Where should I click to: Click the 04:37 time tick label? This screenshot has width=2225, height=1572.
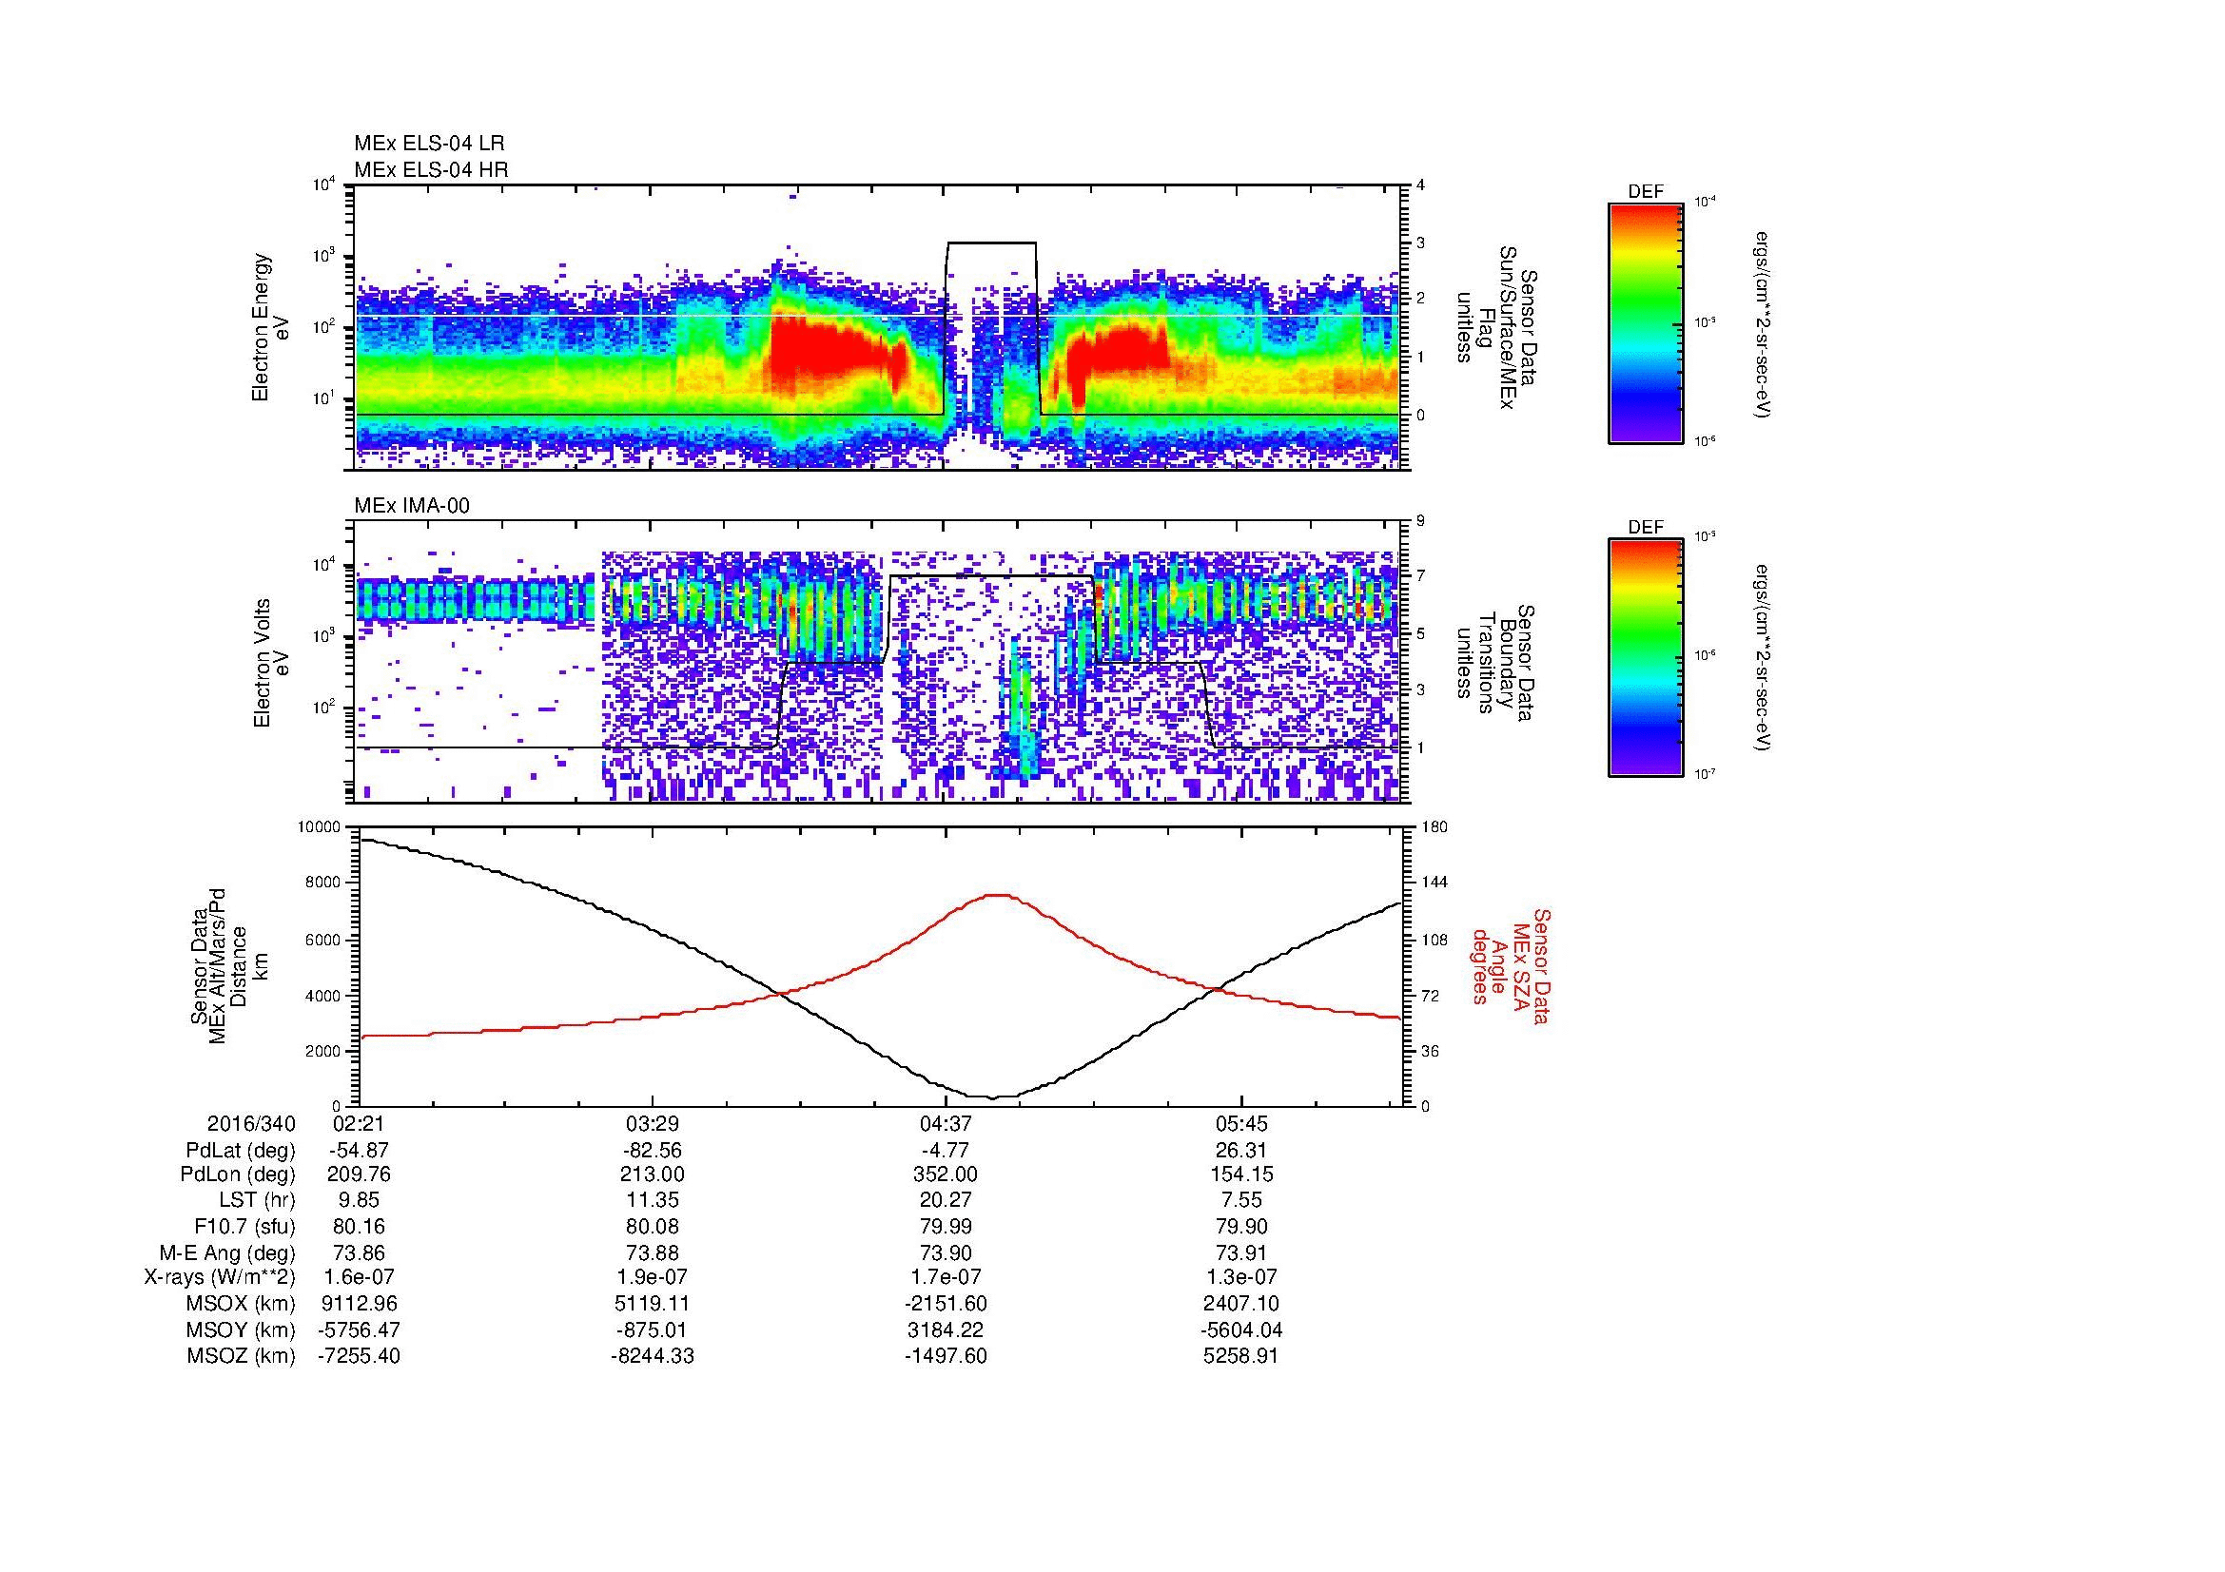pyautogui.click(x=946, y=1124)
